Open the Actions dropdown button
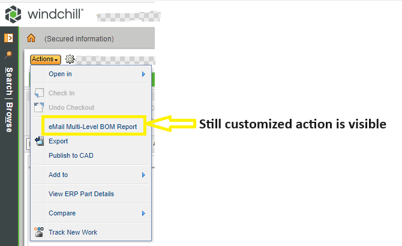This screenshot has width=402, height=246. 46,59
